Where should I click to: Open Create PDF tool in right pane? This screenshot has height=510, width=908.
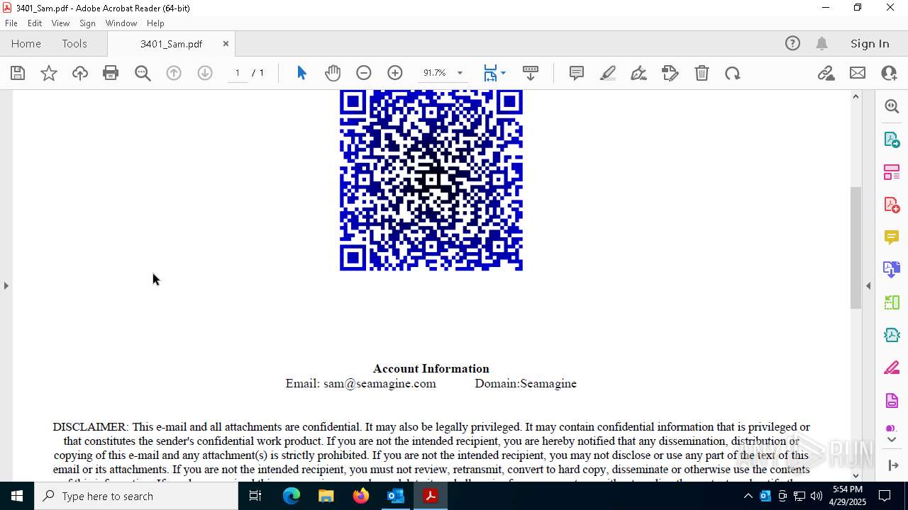click(x=892, y=205)
